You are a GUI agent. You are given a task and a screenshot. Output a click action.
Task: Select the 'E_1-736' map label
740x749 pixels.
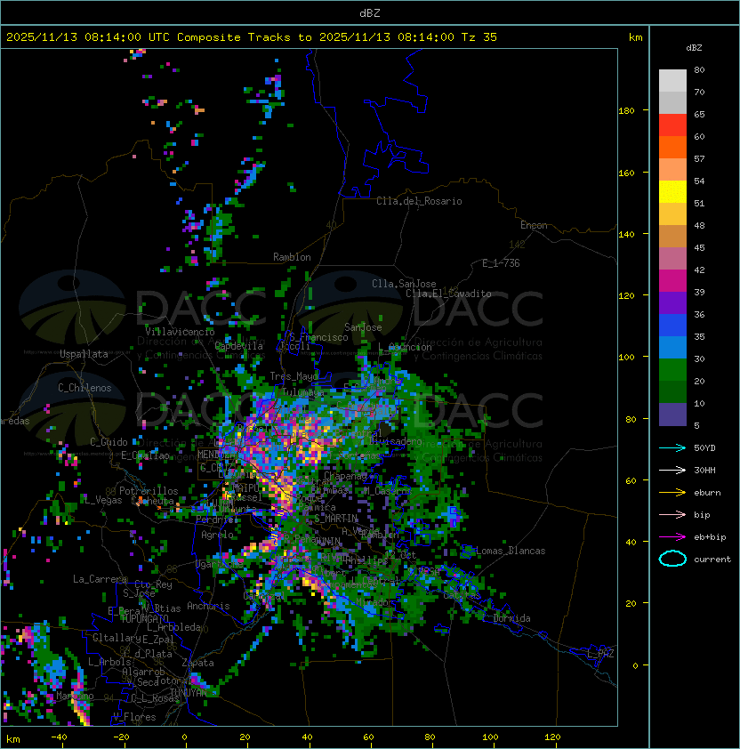pyautogui.click(x=501, y=263)
